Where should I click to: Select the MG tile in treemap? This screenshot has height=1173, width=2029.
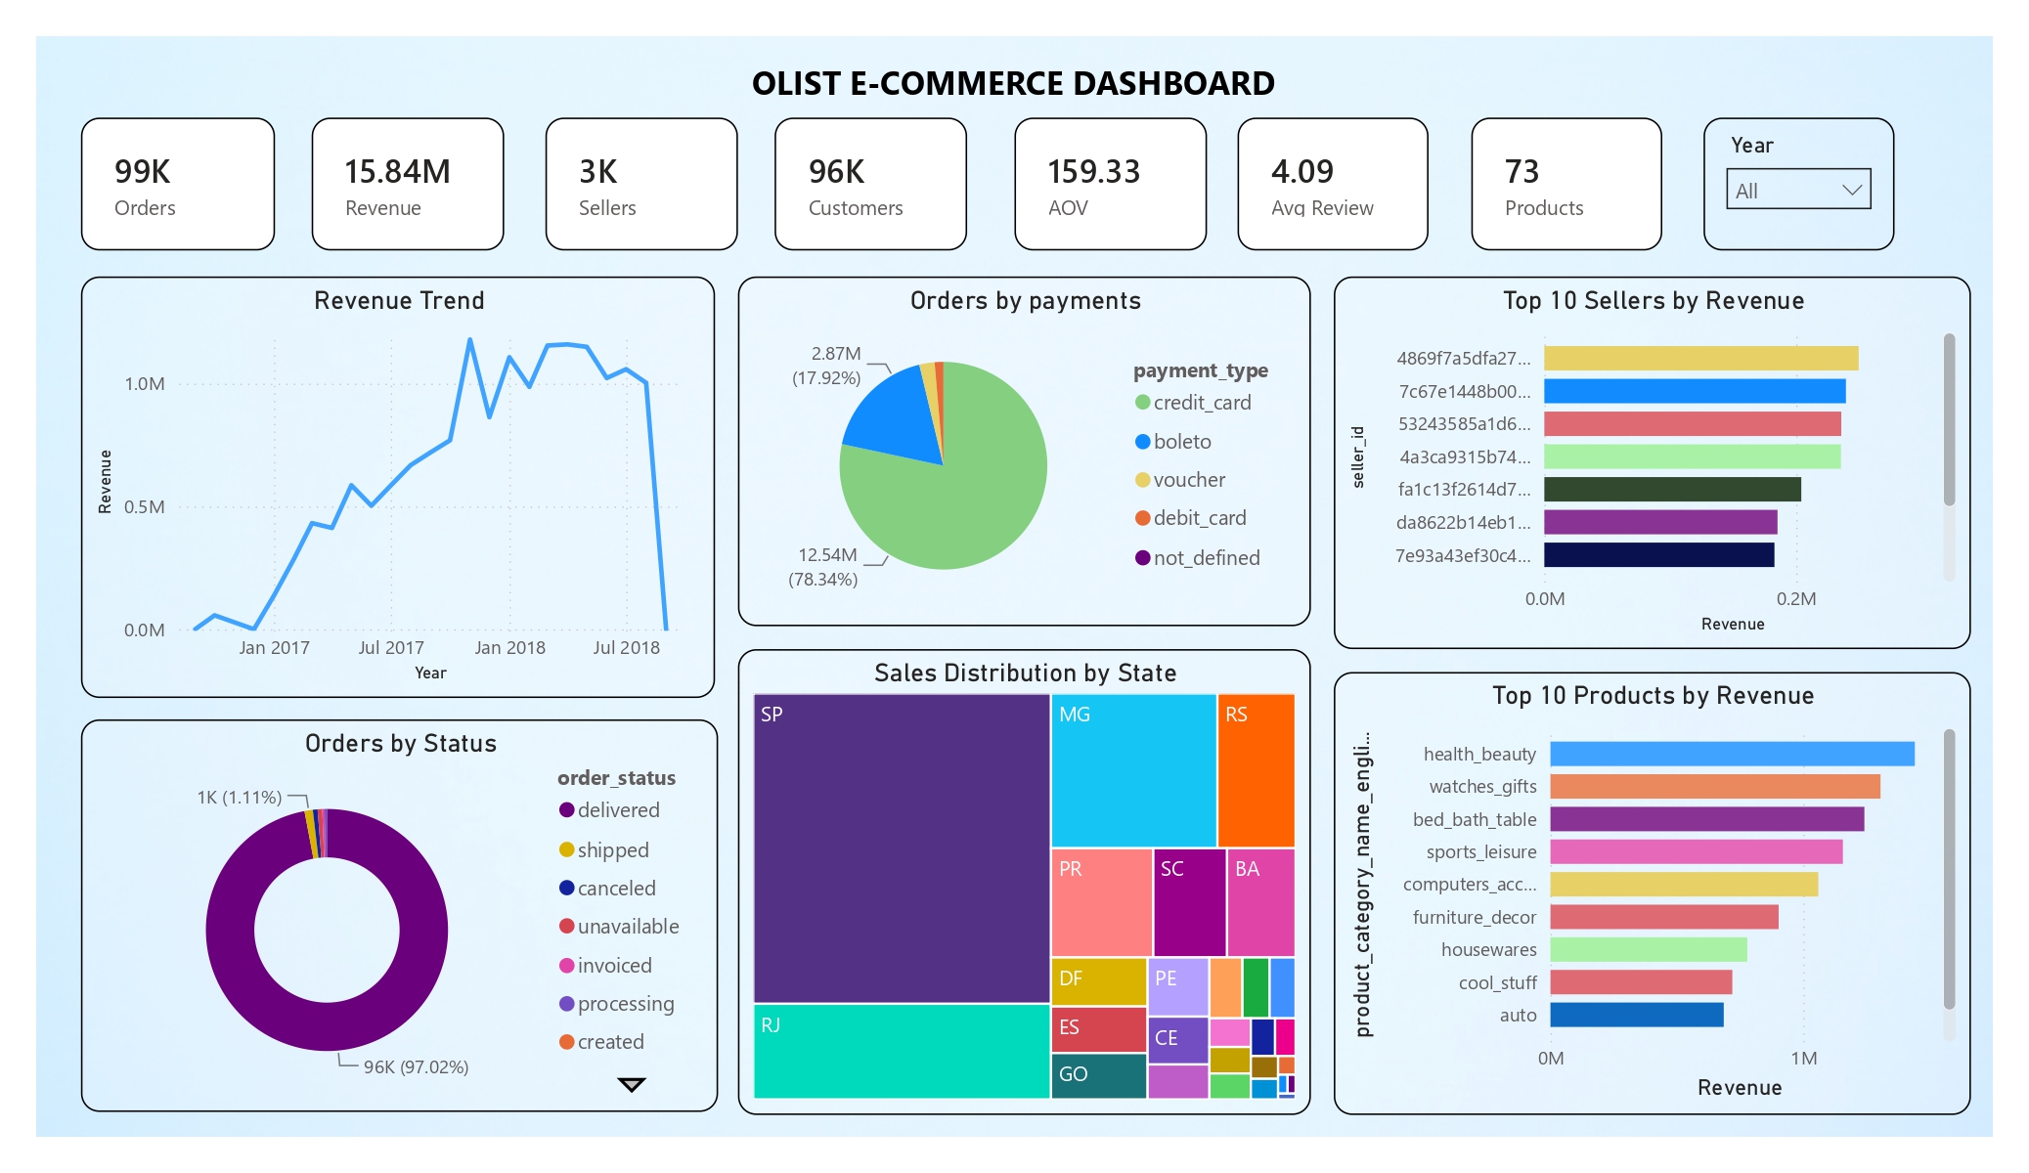pyautogui.click(x=1134, y=770)
